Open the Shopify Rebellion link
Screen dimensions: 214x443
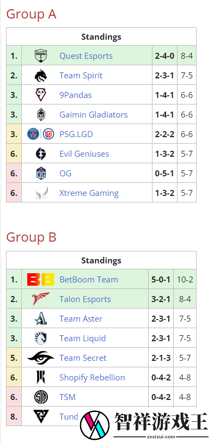[92, 378]
